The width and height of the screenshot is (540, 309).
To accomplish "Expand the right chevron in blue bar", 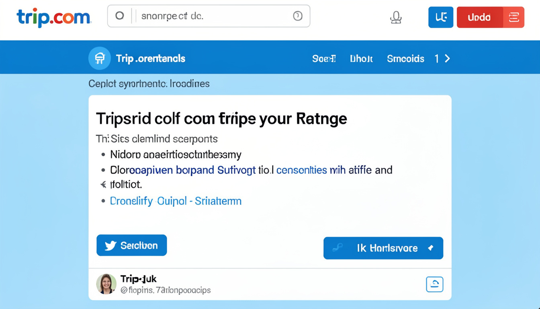I will click(x=447, y=59).
